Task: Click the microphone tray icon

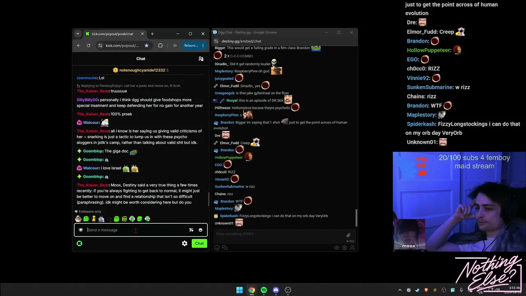Action: (461, 290)
